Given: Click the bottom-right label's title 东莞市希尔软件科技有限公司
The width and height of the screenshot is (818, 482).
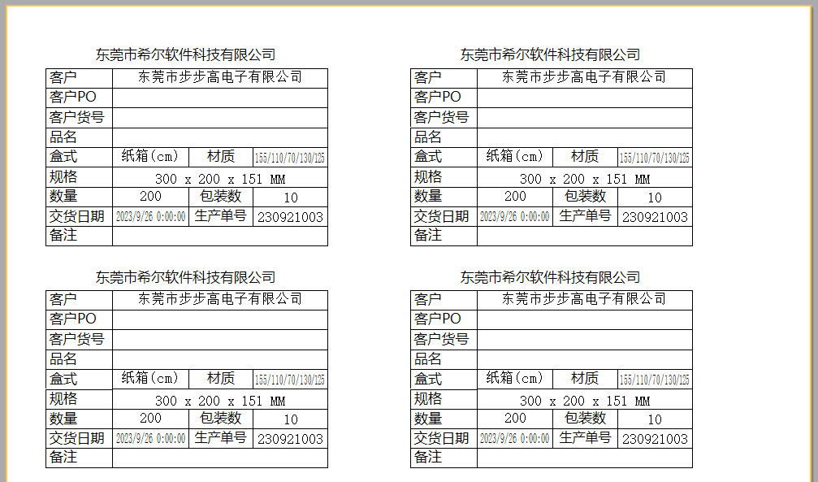Looking at the screenshot, I should click(x=550, y=277).
